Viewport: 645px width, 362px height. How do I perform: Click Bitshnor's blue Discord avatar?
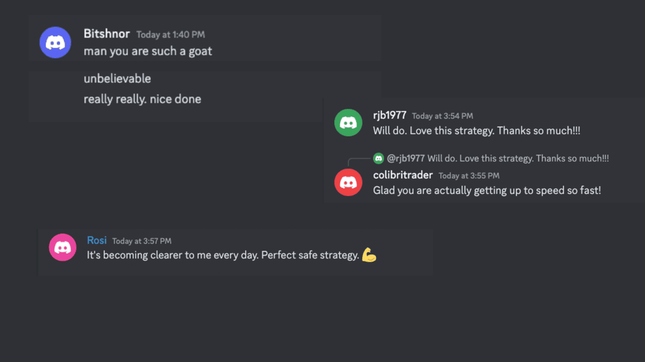pos(55,43)
